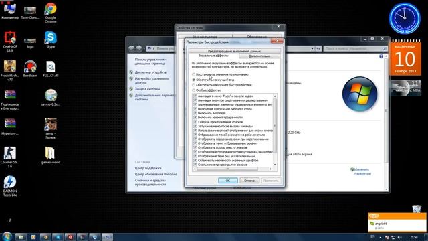Open Windows Explorer from the taskbar

click(x=21, y=237)
